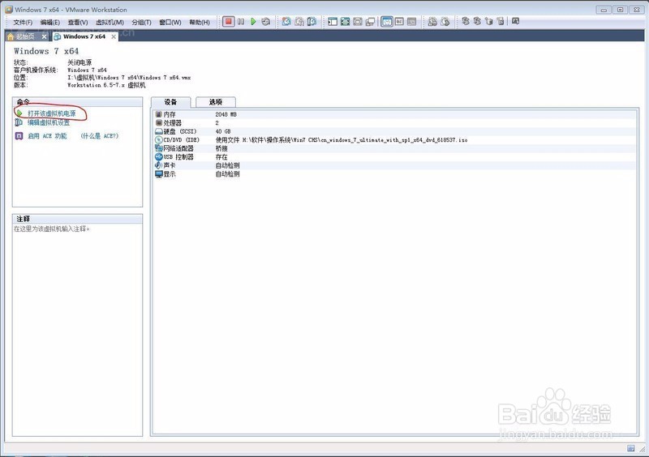Select the 桥接 network adapter value

coord(221,148)
